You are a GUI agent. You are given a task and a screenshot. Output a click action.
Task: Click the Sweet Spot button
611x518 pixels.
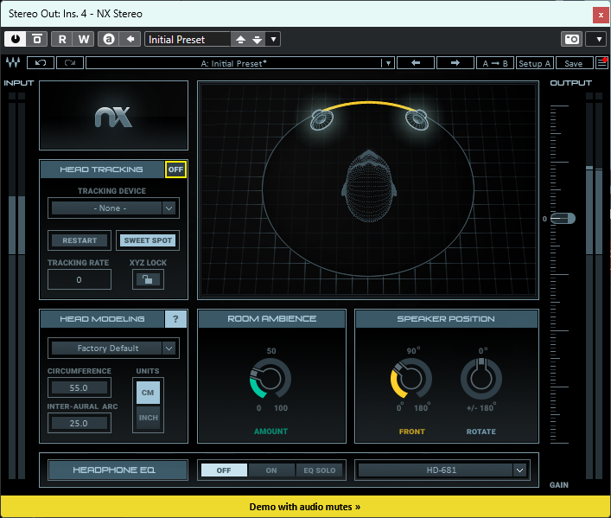pyautogui.click(x=148, y=240)
